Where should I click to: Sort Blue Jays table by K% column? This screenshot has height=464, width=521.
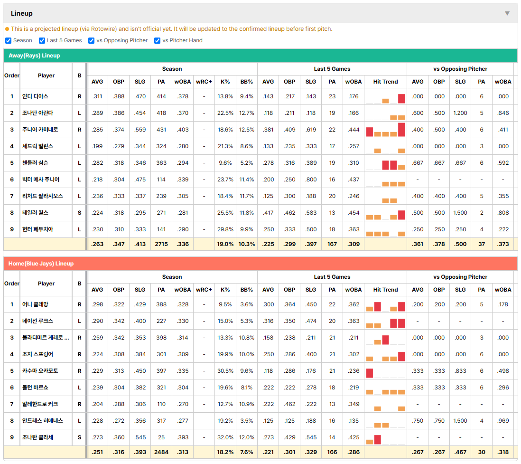click(225, 290)
